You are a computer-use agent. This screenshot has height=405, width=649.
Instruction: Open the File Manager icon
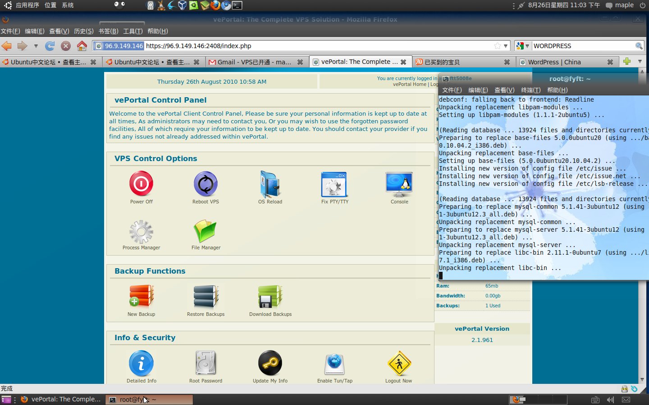point(206,232)
